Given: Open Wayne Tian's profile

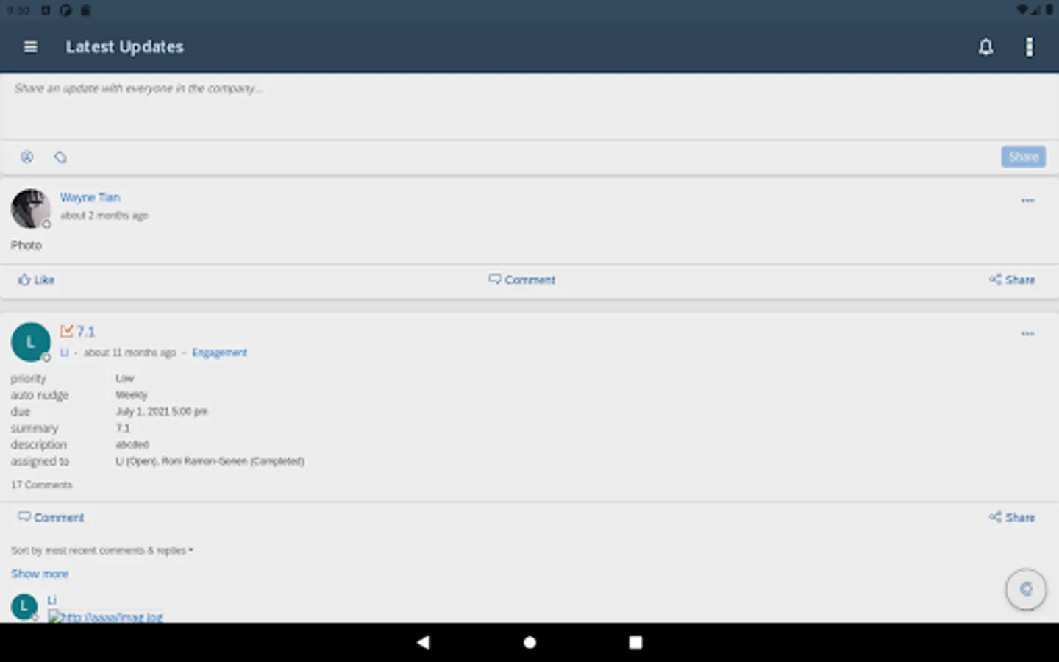Looking at the screenshot, I should [90, 197].
